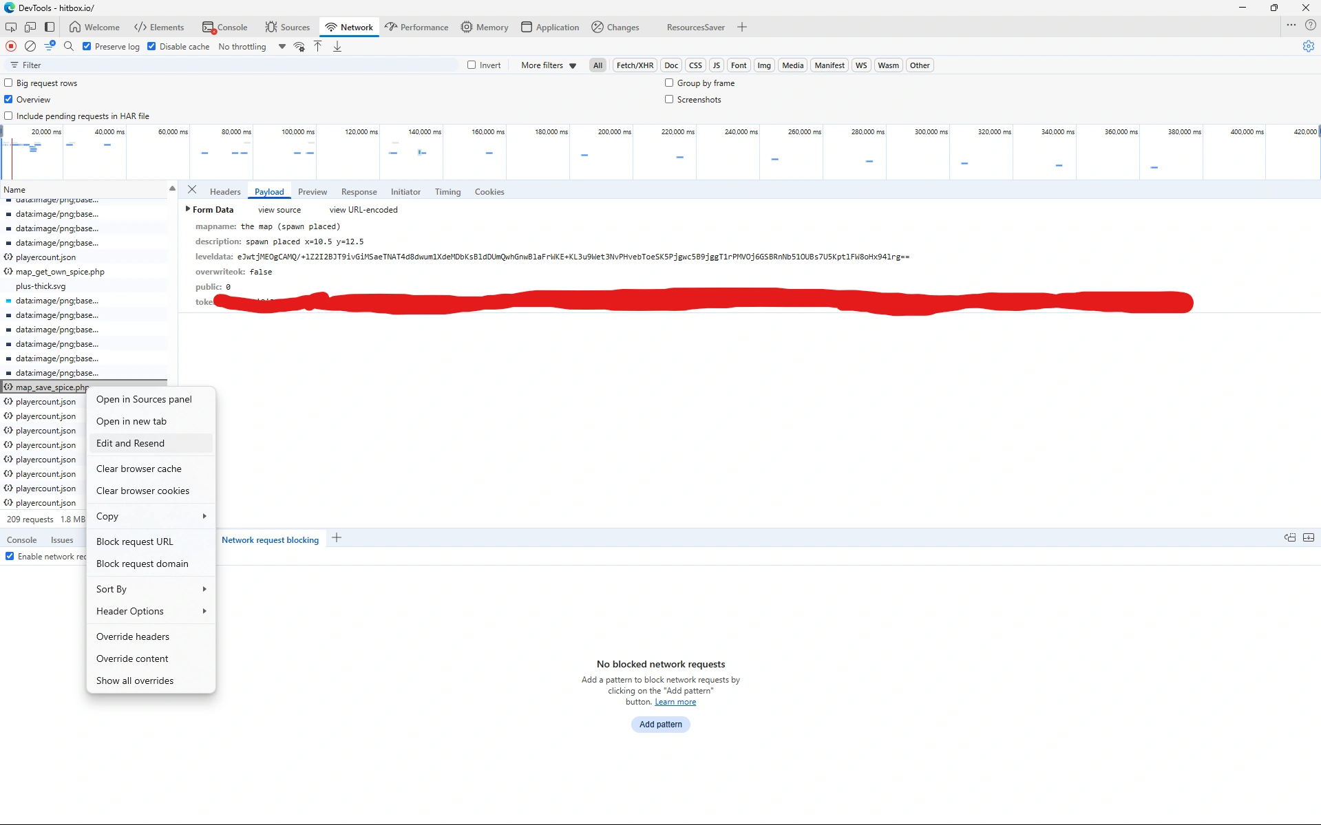Filter requests by Fetch/XHR
The width and height of the screenshot is (1321, 825).
coord(635,65)
